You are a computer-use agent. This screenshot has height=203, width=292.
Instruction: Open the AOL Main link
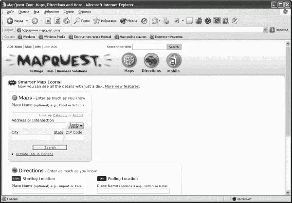pos(15,47)
